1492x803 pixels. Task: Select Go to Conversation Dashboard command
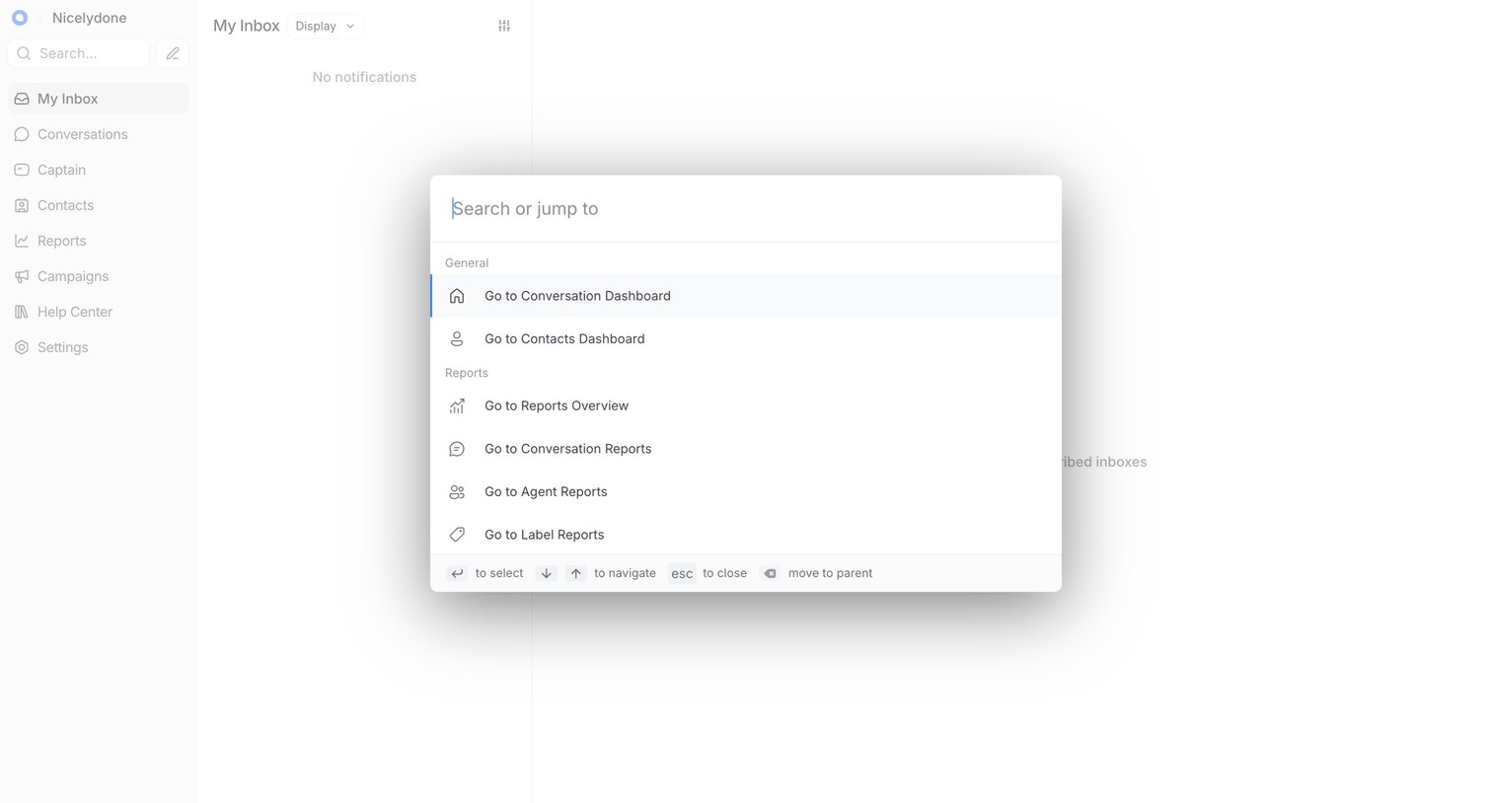pos(746,296)
